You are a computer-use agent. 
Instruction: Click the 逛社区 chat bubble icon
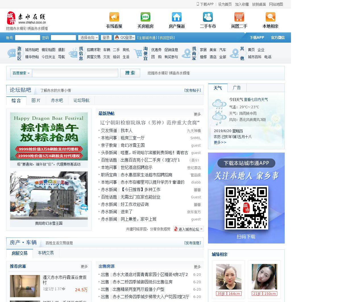(x=12, y=53)
